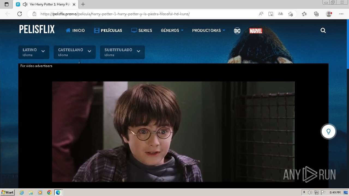Open the SERIES section
Viewport: 349px width, 196px height.
pyautogui.click(x=142, y=30)
